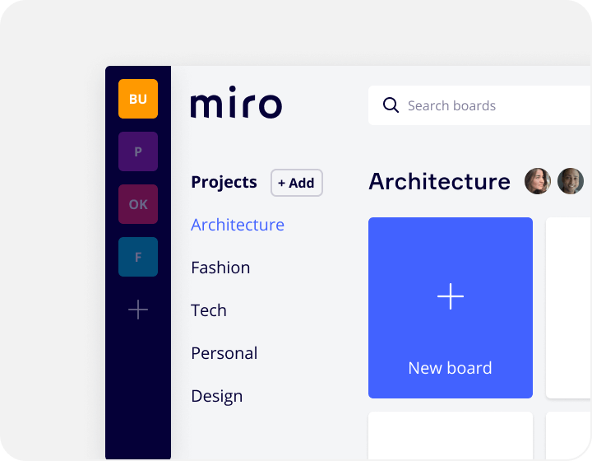Screen dimensions: 592x461
Task: Open the blank board card below New board
Action: (451, 435)
